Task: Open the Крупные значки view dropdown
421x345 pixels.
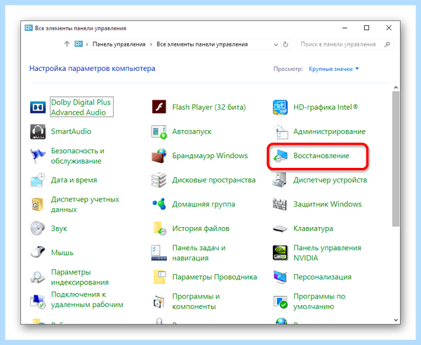Action: [x=334, y=69]
